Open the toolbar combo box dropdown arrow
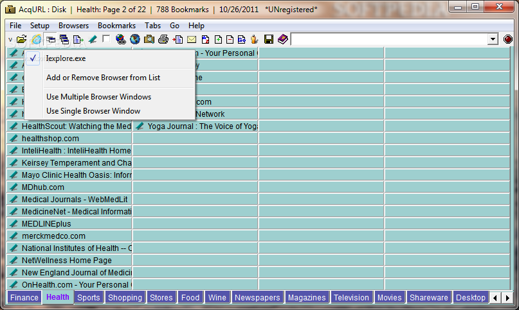Image resolution: width=519 pixels, height=310 pixels. tap(493, 39)
